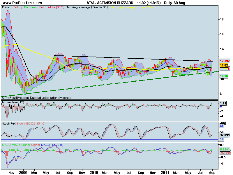
Task: Click the 2011 date axis label
Action: [165, 173]
